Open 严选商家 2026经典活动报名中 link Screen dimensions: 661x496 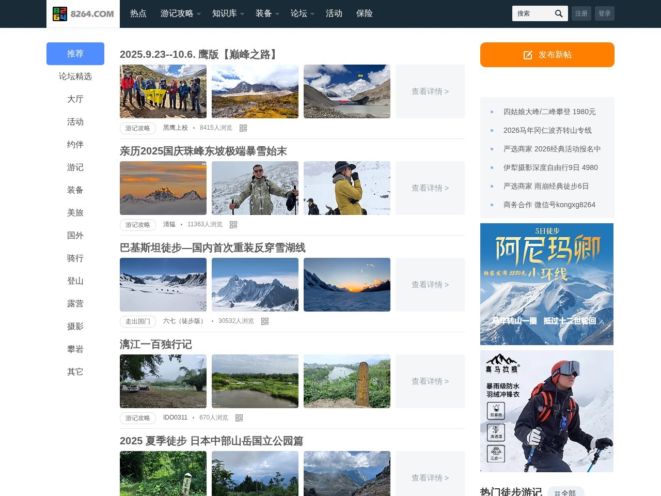point(552,149)
